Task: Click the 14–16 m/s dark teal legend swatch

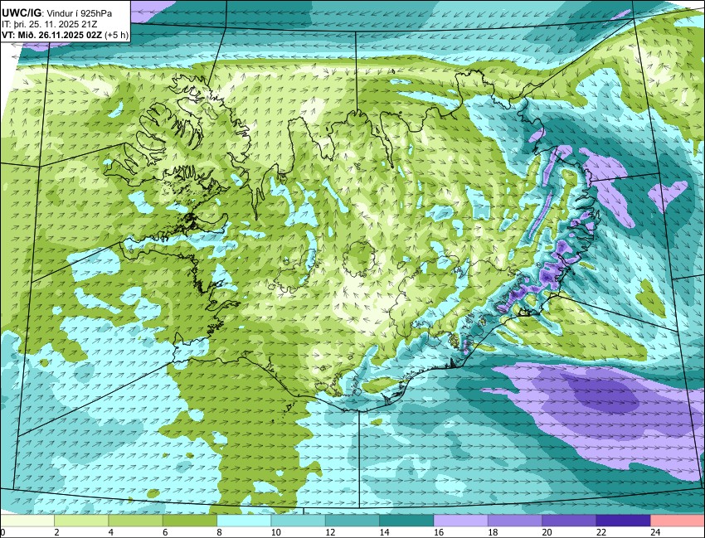Action: click(406, 521)
